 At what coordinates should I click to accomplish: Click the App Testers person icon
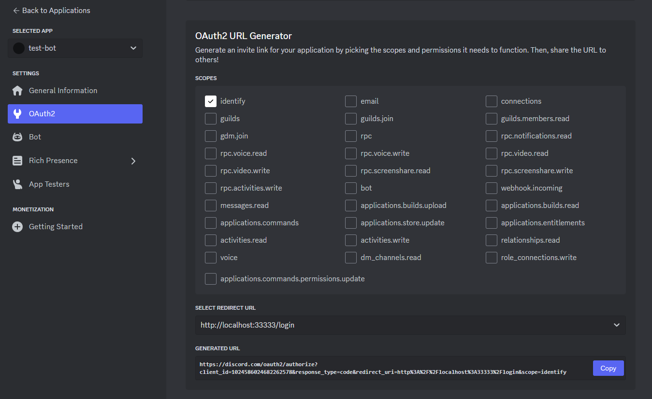click(x=17, y=184)
